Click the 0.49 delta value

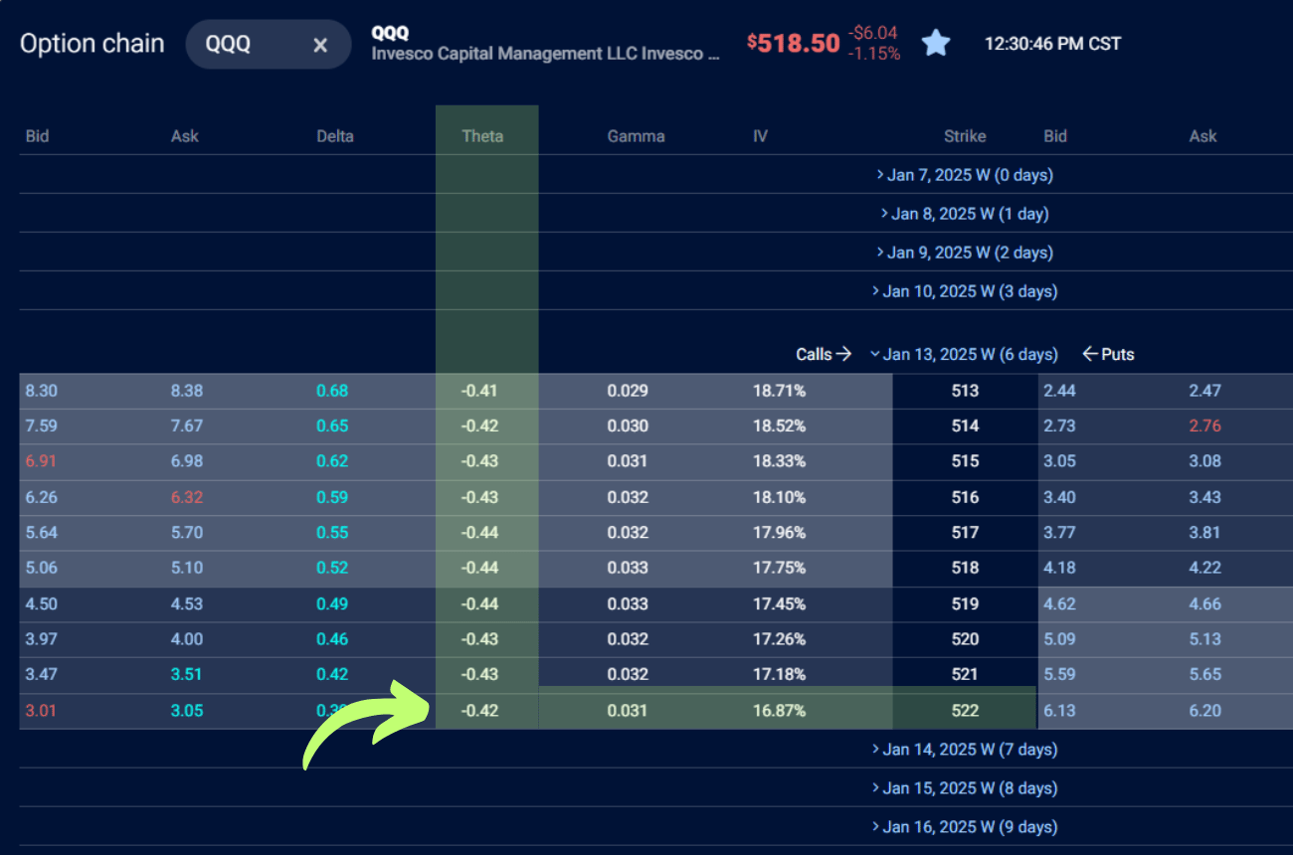click(332, 603)
